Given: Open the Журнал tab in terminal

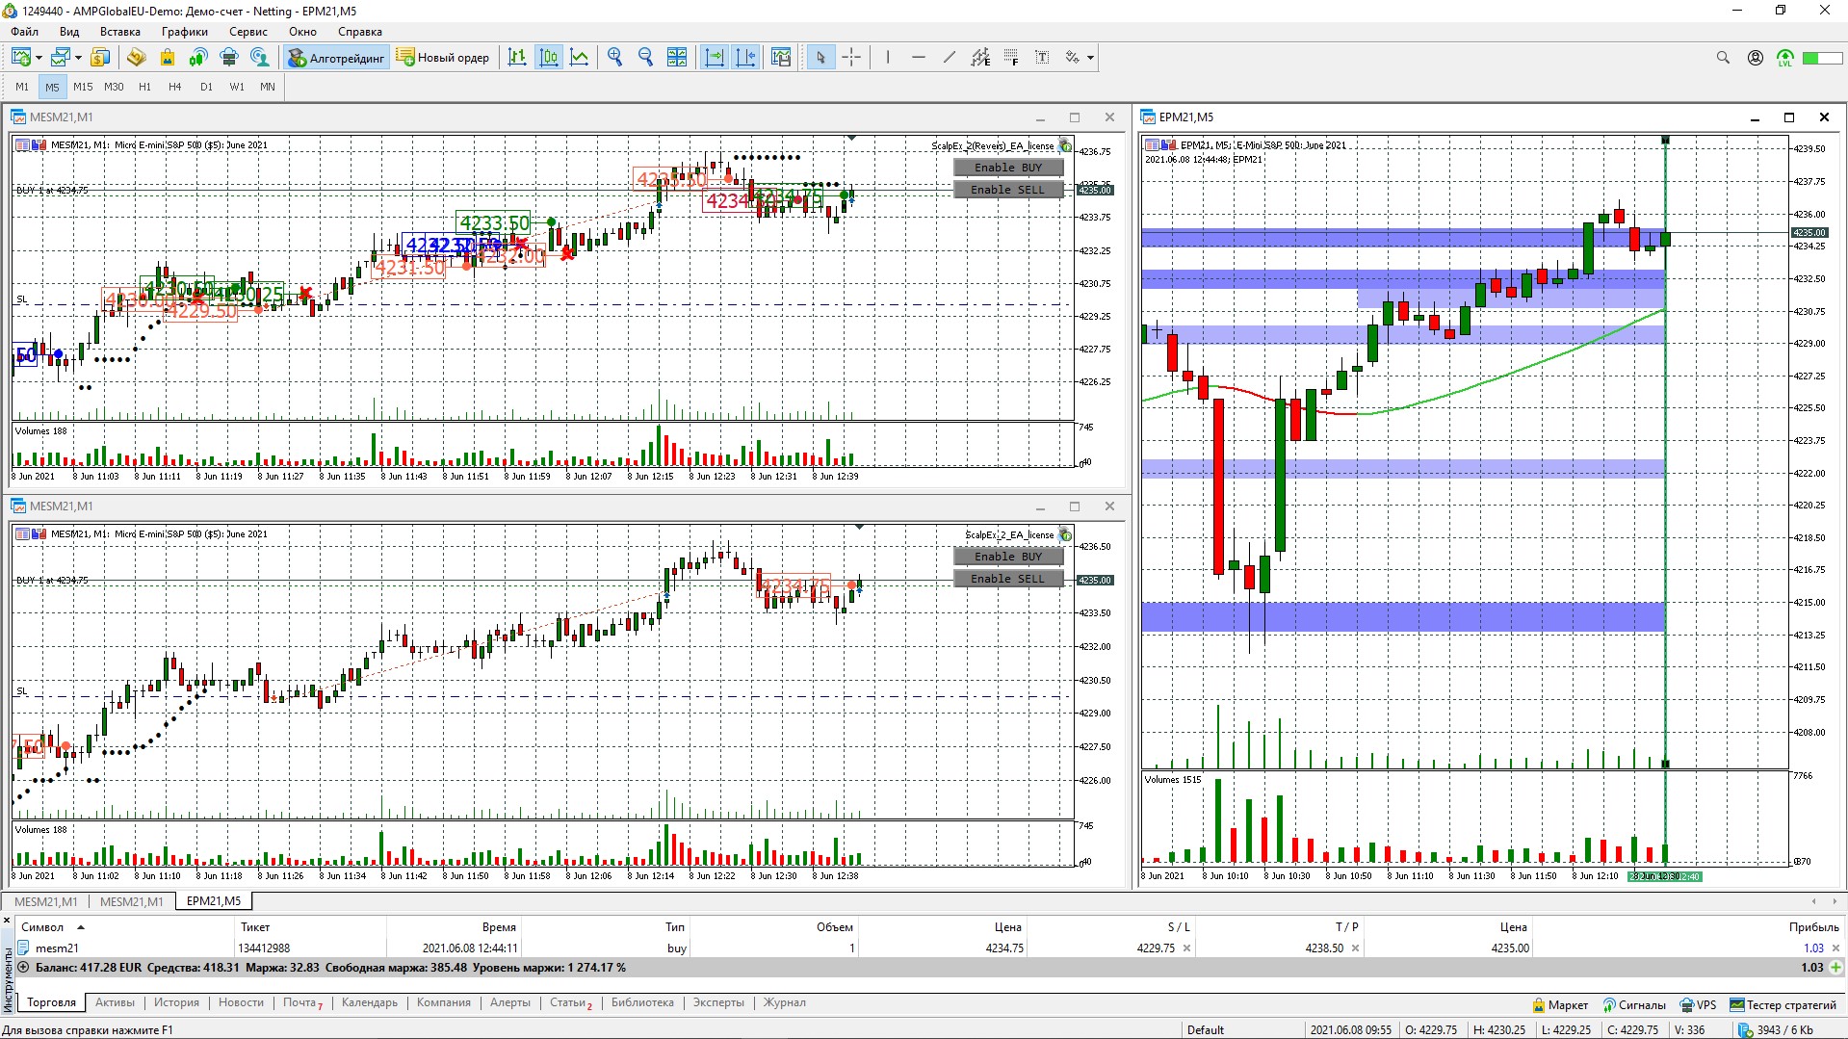Looking at the screenshot, I should (785, 1002).
